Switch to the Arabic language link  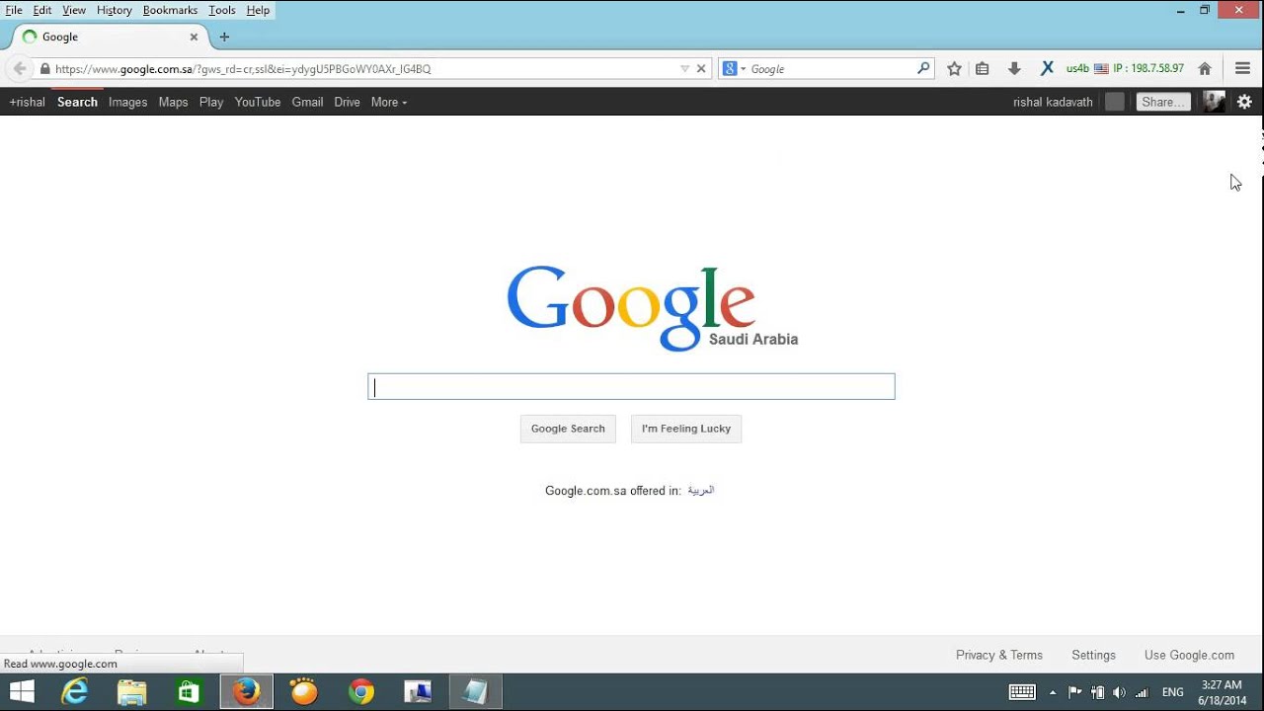[700, 490]
